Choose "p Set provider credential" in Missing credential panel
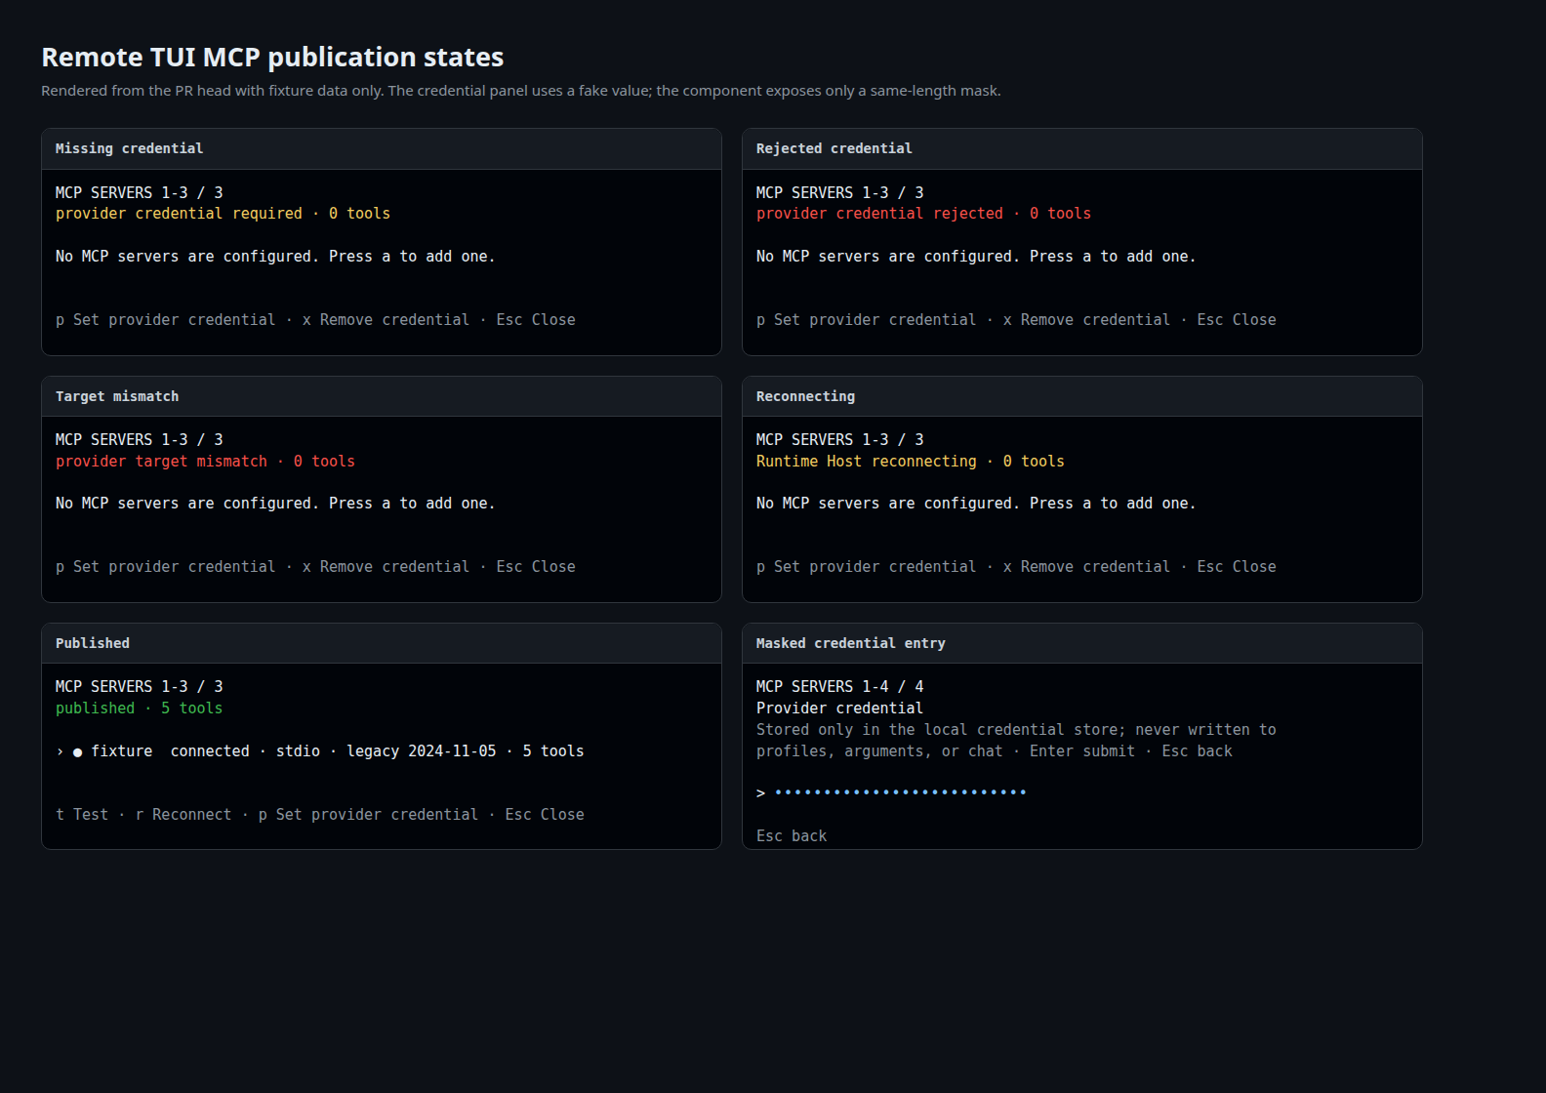Viewport: 1546px width, 1093px height. (x=166, y=320)
